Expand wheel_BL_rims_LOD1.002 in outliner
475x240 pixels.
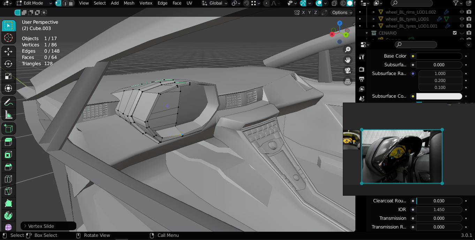(x=374, y=12)
